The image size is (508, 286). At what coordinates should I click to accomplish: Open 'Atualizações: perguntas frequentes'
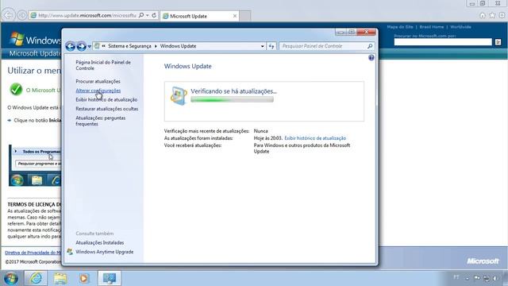point(101,121)
